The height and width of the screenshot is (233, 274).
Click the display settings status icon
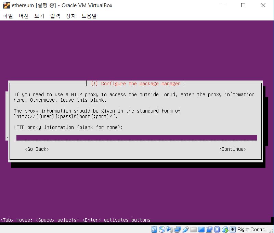[x=201, y=230]
